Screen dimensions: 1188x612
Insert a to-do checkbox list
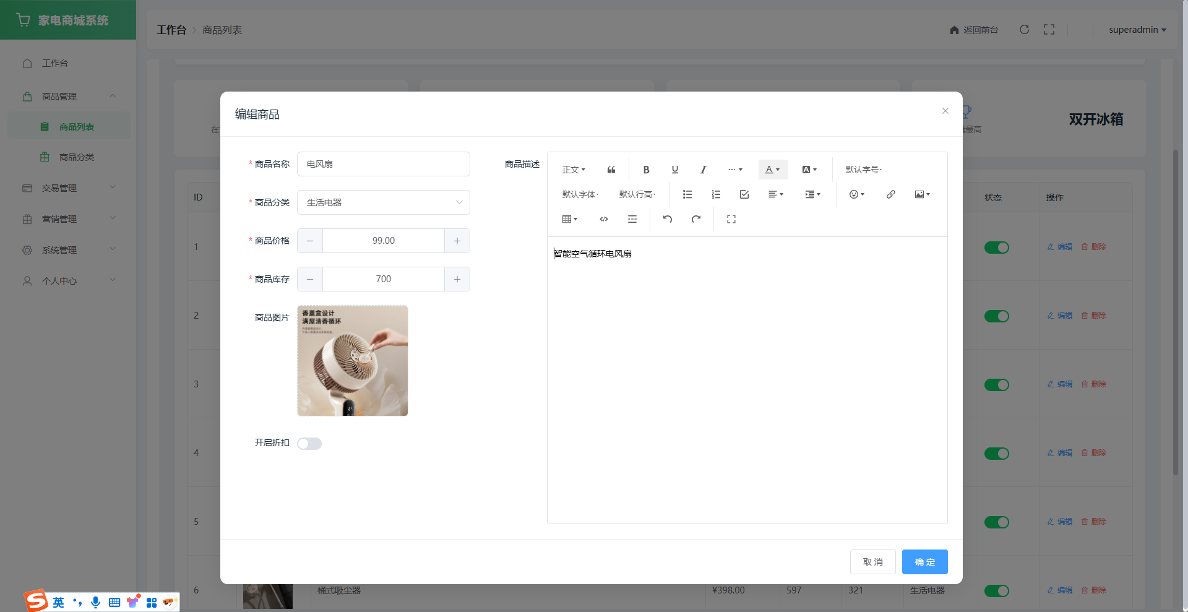click(744, 194)
